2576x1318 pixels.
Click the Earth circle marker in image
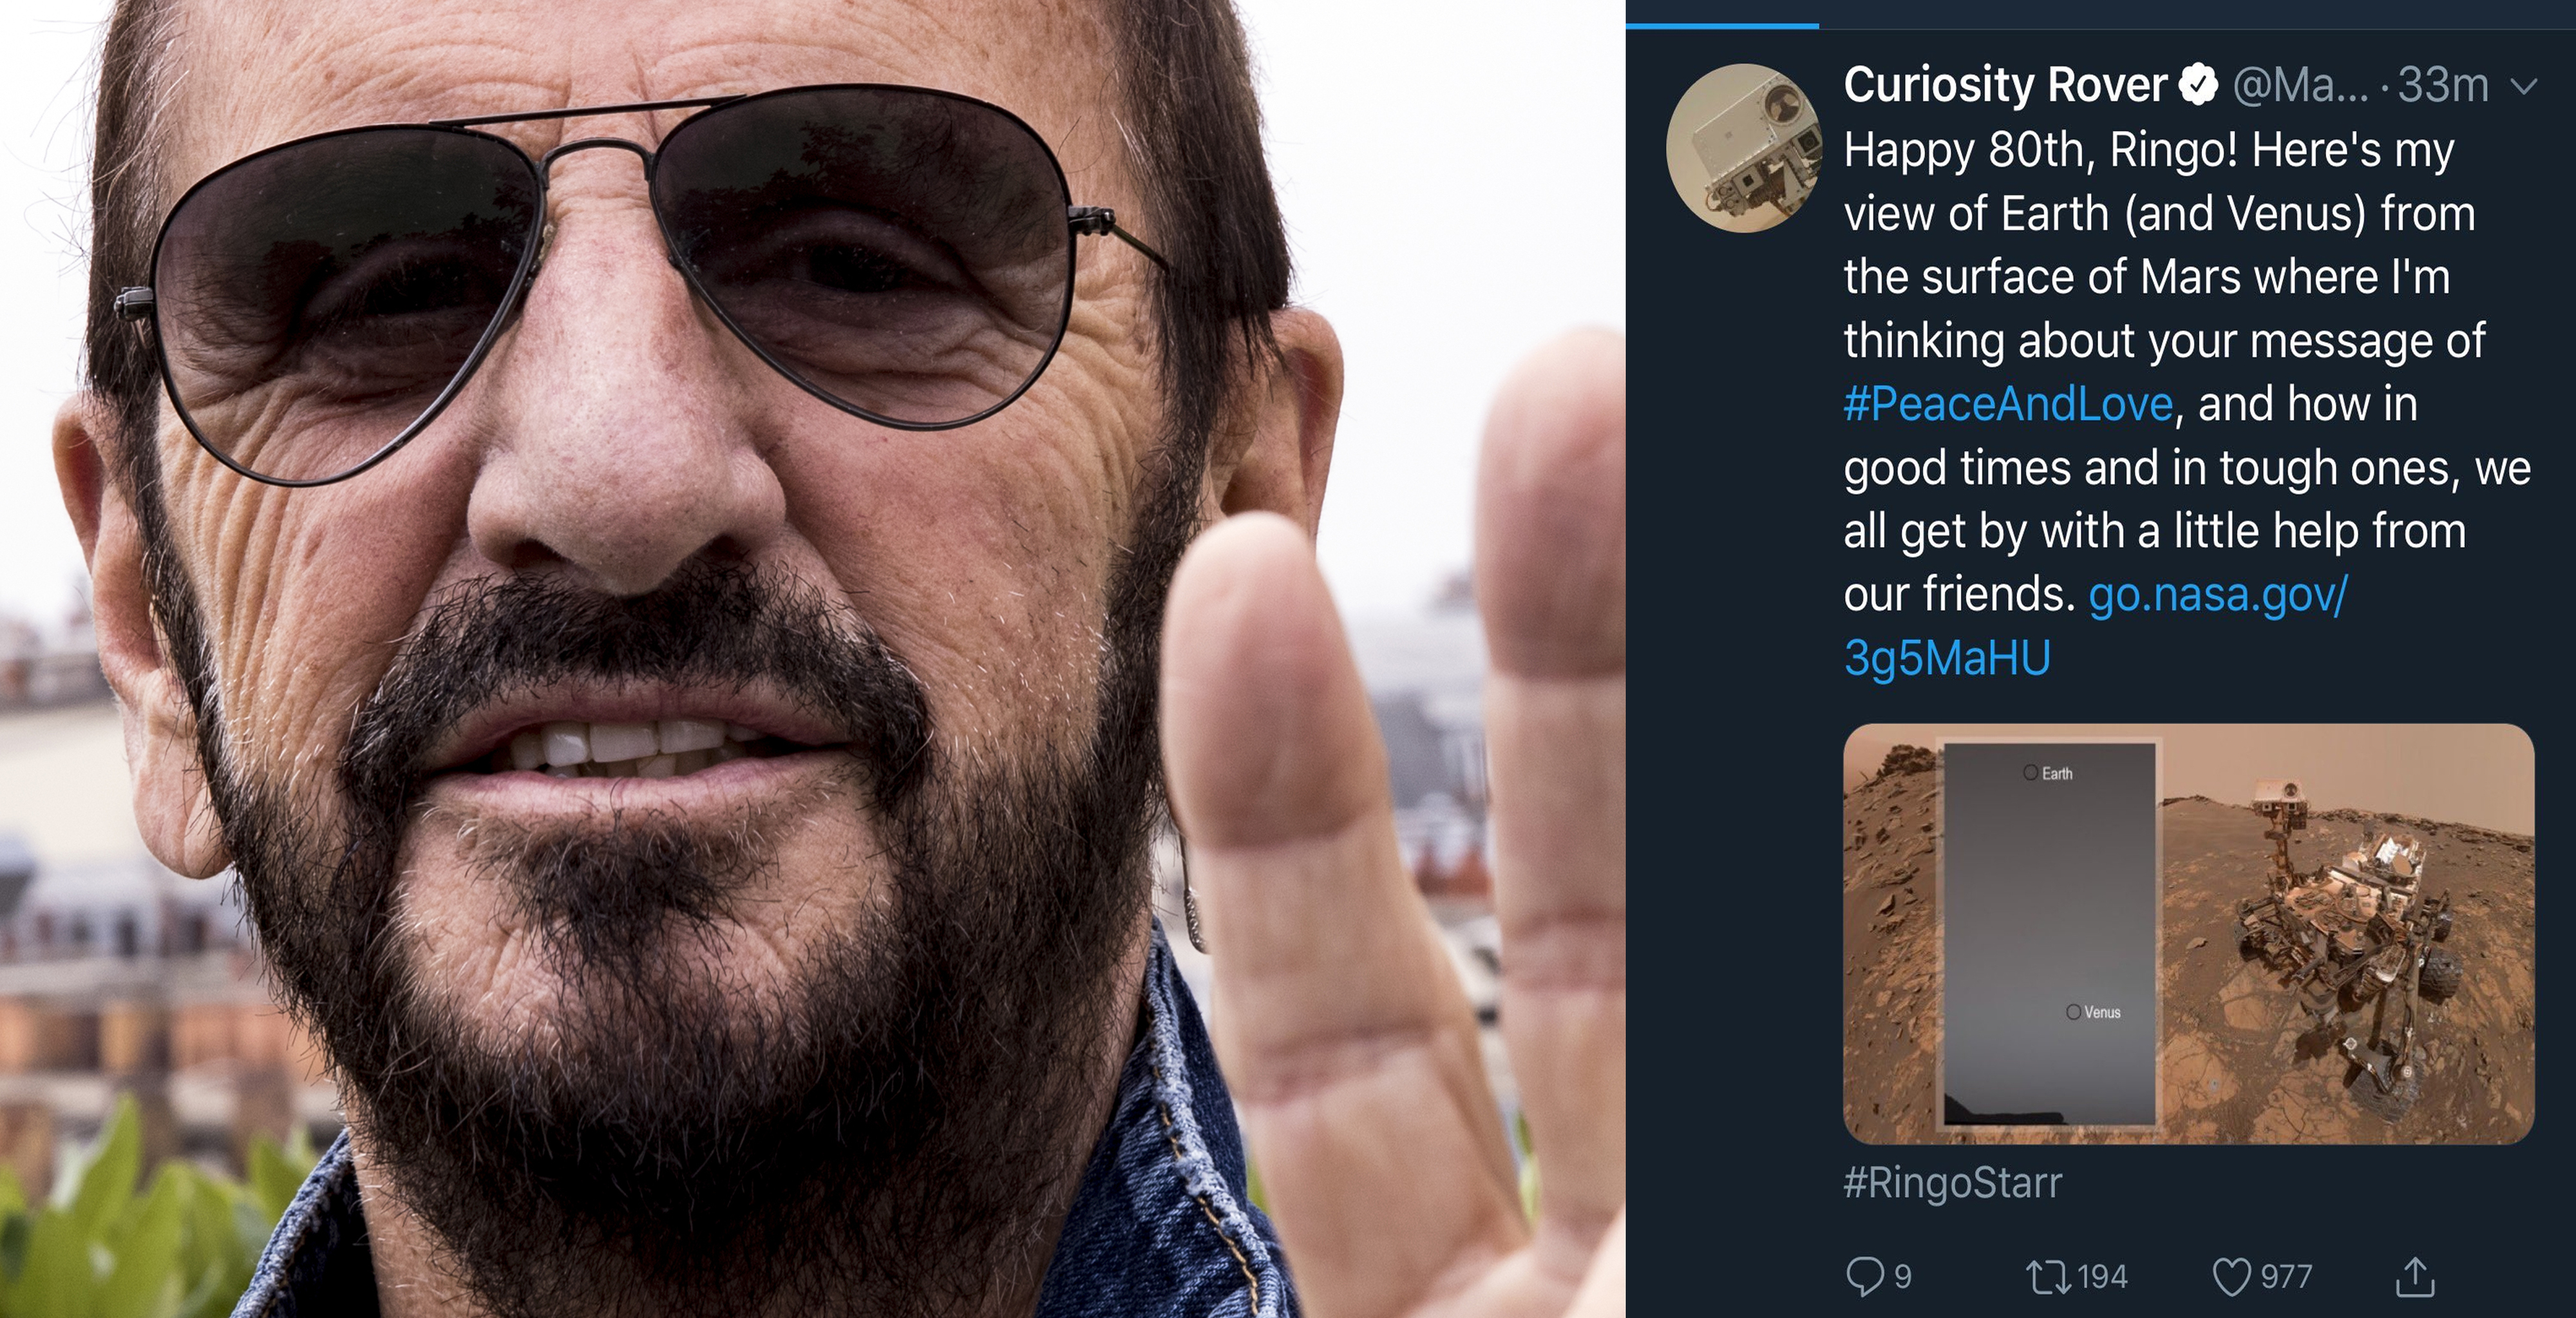point(2030,772)
